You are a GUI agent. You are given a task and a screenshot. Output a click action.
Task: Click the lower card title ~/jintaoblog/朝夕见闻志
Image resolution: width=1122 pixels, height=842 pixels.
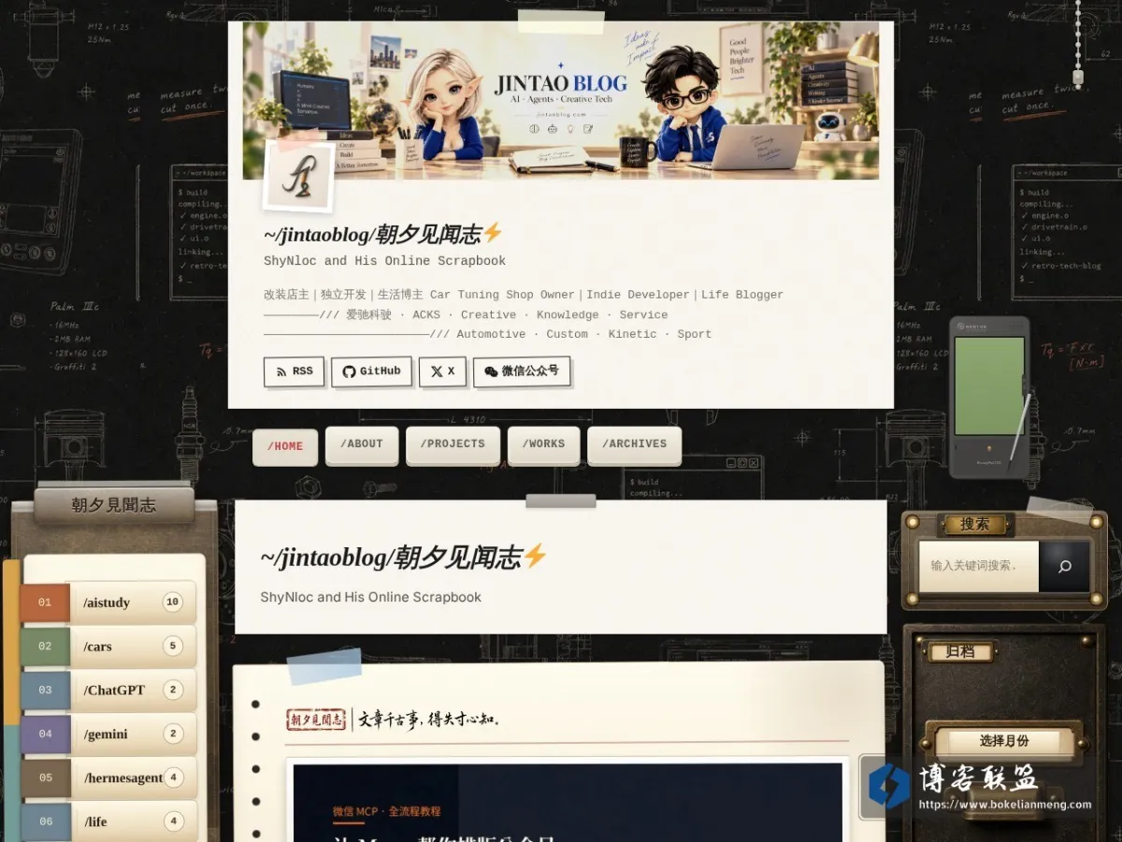click(403, 558)
